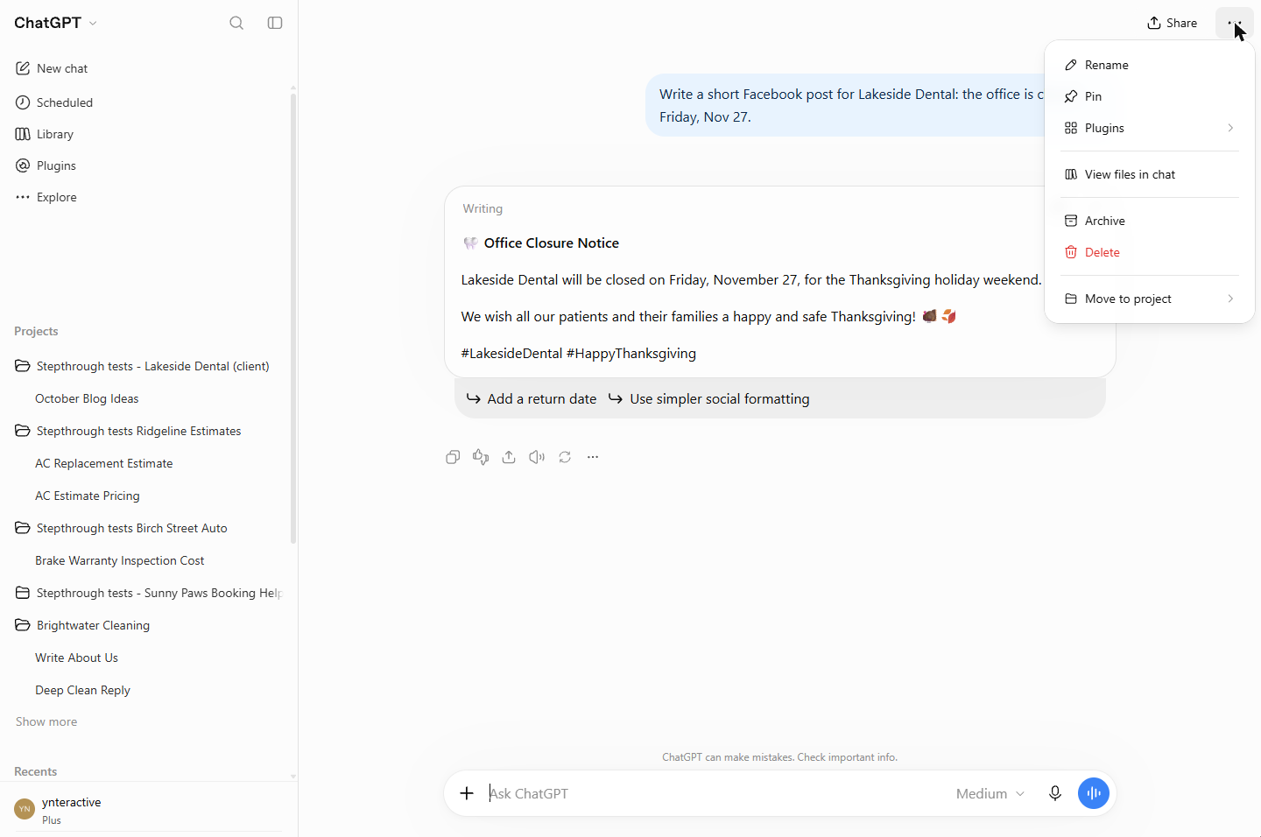The image size is (1261, 837).
Task: Click the Add a return date suggestion
Action: [x=532, y=398]
